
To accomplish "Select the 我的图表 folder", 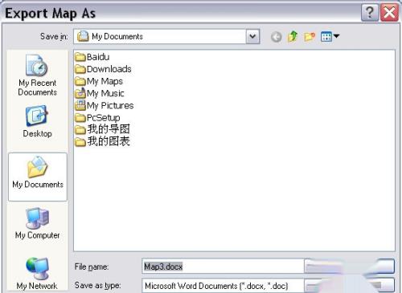I will (102, 141).
